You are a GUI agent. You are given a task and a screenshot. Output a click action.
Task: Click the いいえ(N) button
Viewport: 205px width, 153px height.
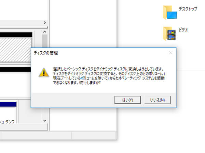(x=158, y=100)
